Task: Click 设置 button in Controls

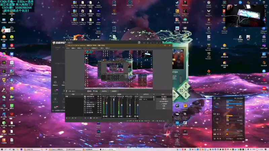Action: (164, 106)
